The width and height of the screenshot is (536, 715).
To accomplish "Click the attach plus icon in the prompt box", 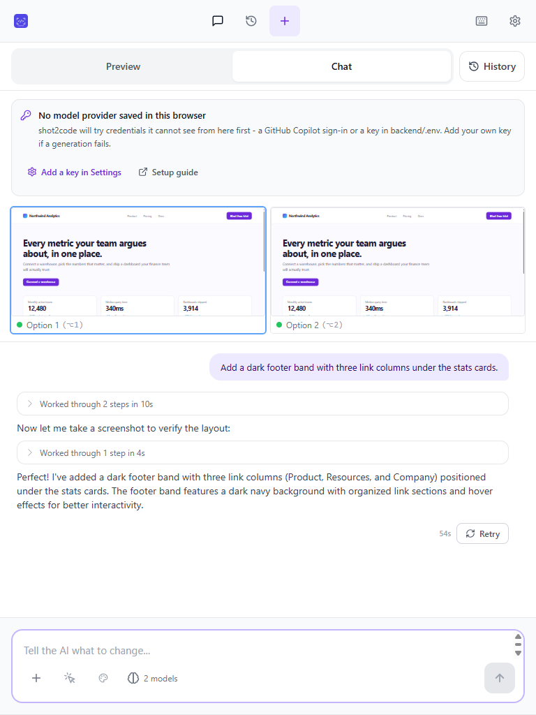I will tap(36, 678).
